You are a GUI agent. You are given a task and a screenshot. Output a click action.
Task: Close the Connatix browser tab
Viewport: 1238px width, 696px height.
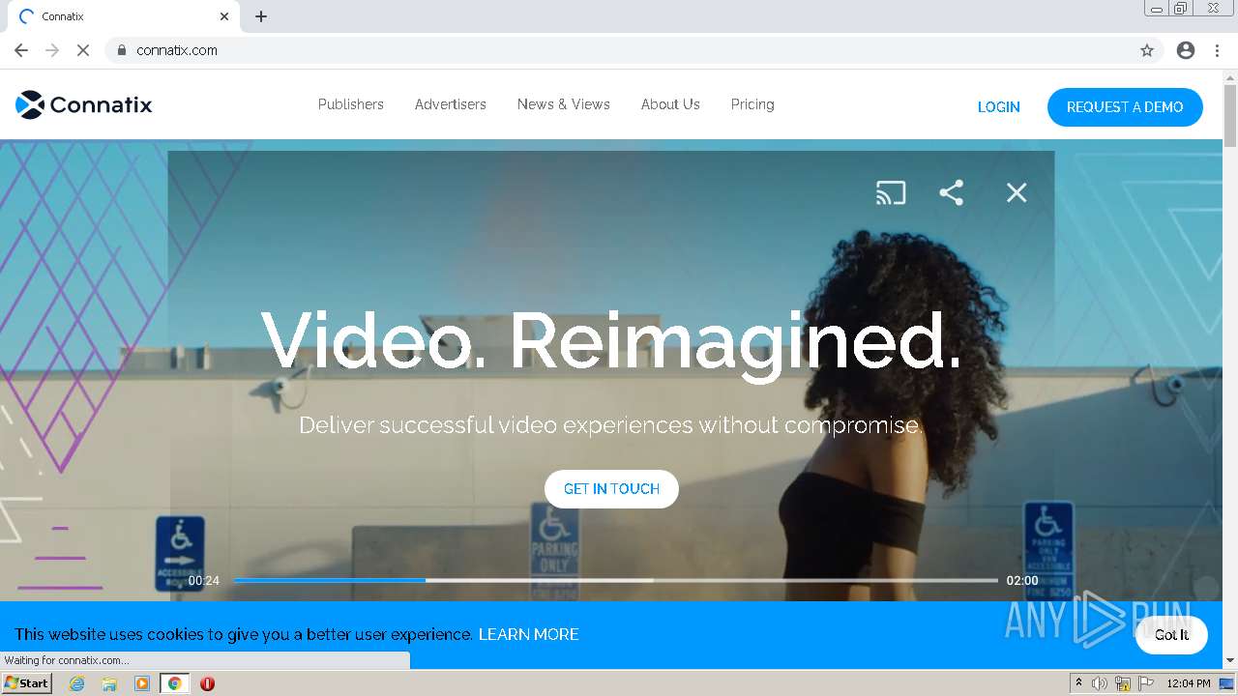pyautogui.click(x=224, y=16)
